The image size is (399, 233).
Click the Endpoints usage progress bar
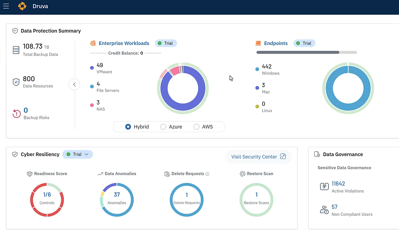(306, 52)
